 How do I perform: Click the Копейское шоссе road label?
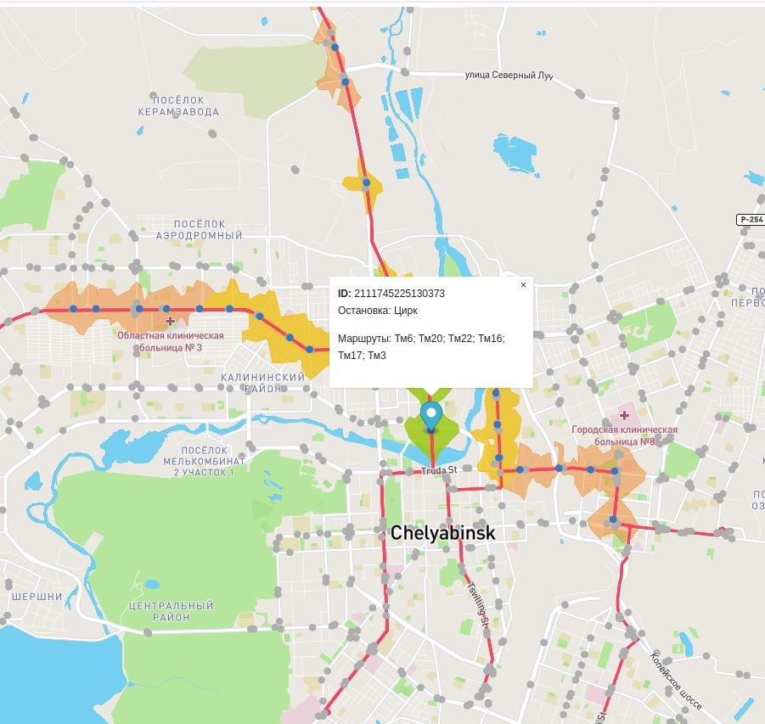(x=676, y=681)
